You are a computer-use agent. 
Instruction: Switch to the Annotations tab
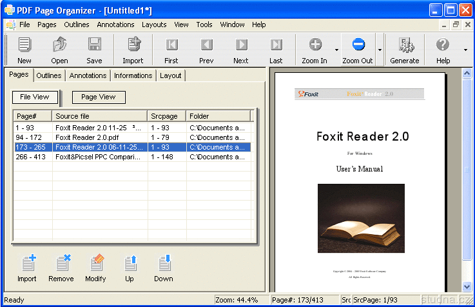coord(88,75)
